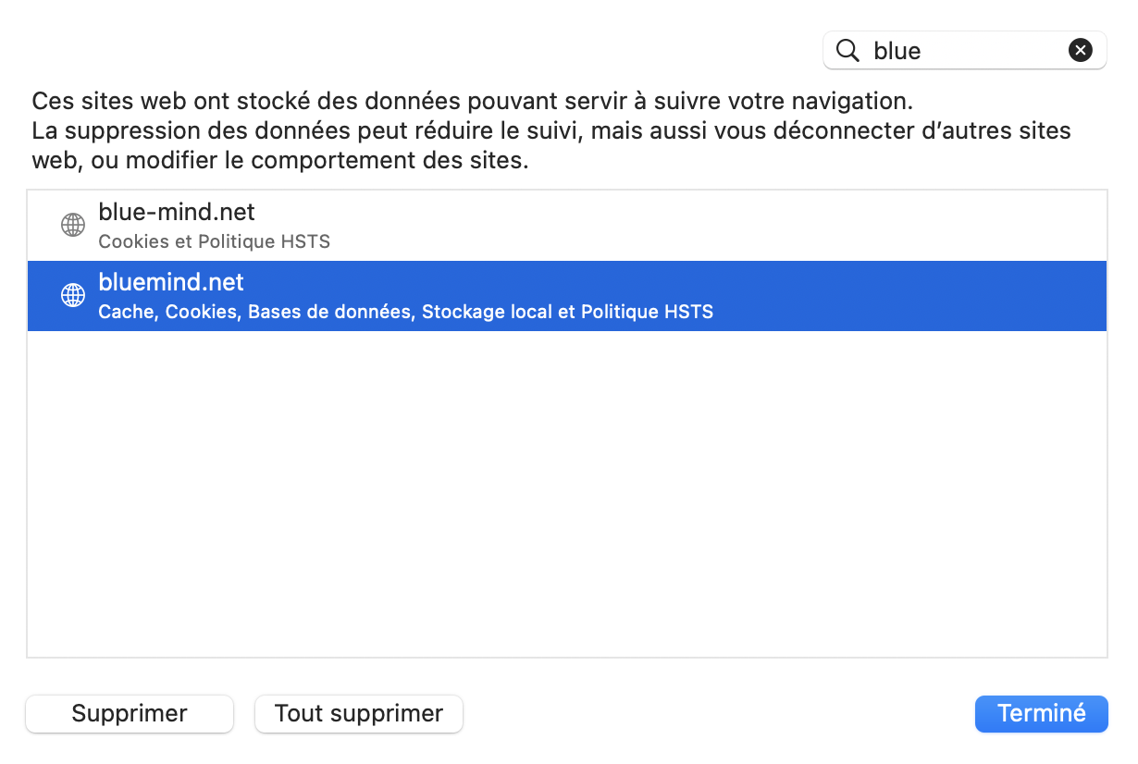This screenshot has width=1138, height=764.
Task: Focus the search field containing "blue"
Action: pos(962,51)
